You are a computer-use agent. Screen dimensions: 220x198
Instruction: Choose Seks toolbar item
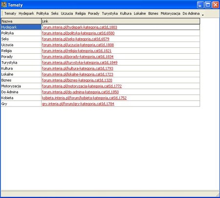[55, 14]
